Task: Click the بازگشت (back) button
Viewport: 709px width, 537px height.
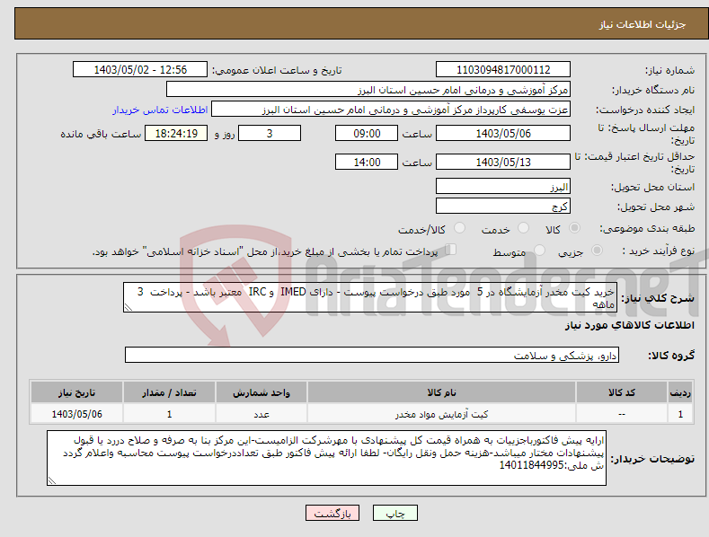Action: (x=332, y=513)
